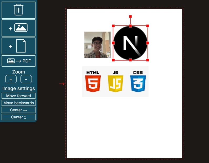The image size is (209, 163).
Task: Click the HTML5 logo in the image
Action: coord(93,82)
